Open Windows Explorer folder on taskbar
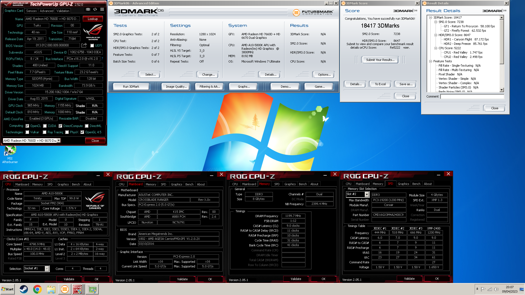This screenshot has height=295, width=525. [x=51, y=289]
